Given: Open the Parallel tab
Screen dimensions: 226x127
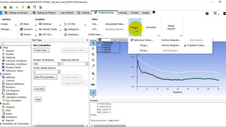Looking at the screenshot, I should (135, 13).
